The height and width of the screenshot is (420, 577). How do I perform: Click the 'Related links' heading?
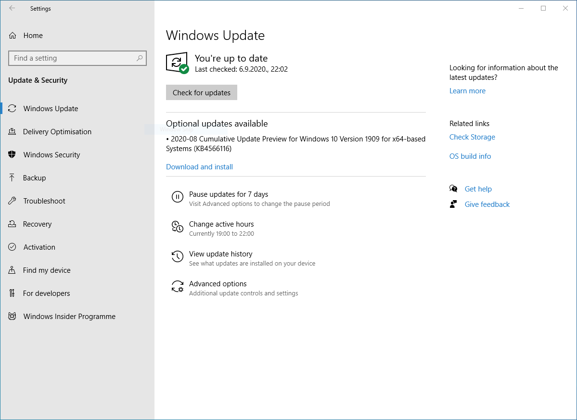coord(470,124)
